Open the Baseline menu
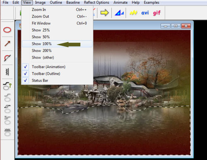This screenshot has width=207, height=160. coord(73,2)
